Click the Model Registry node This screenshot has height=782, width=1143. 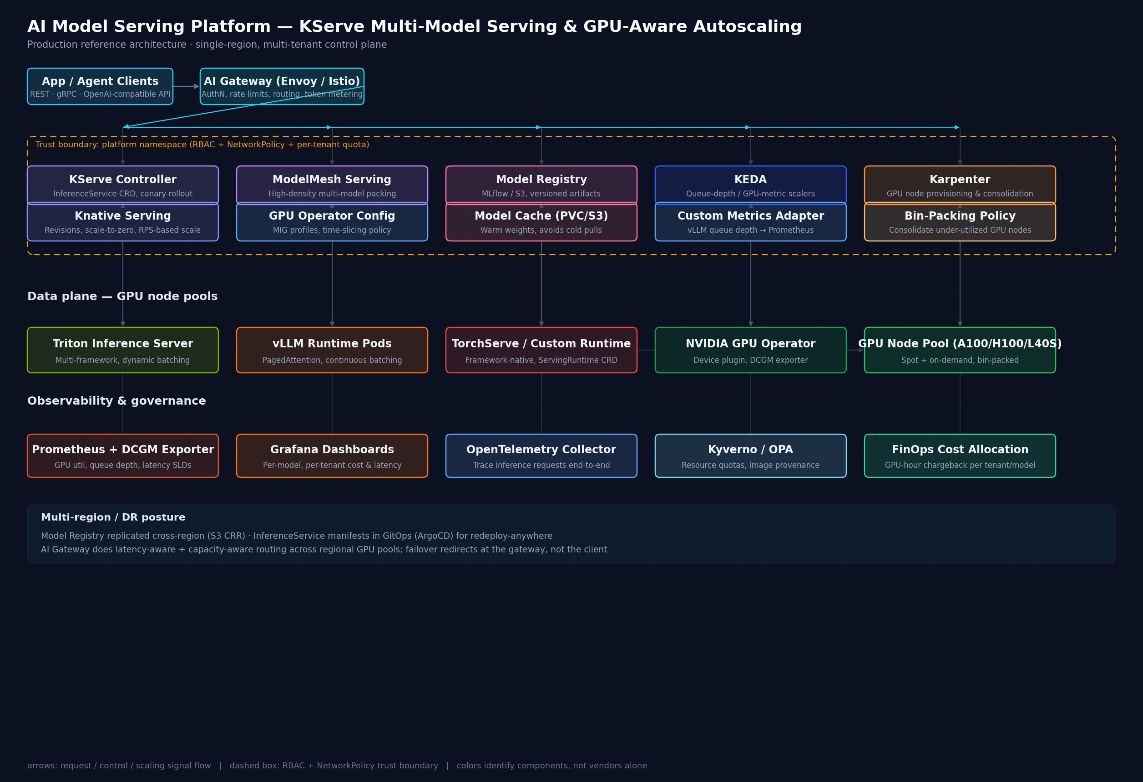[x=541, y=185]
